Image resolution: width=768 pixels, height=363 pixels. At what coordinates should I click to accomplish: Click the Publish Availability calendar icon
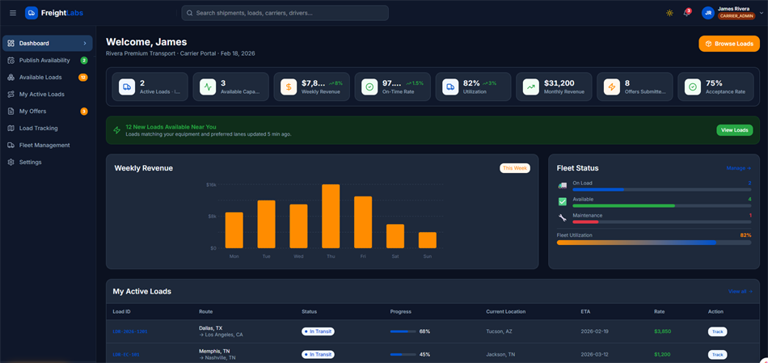[x=11, y=61]
